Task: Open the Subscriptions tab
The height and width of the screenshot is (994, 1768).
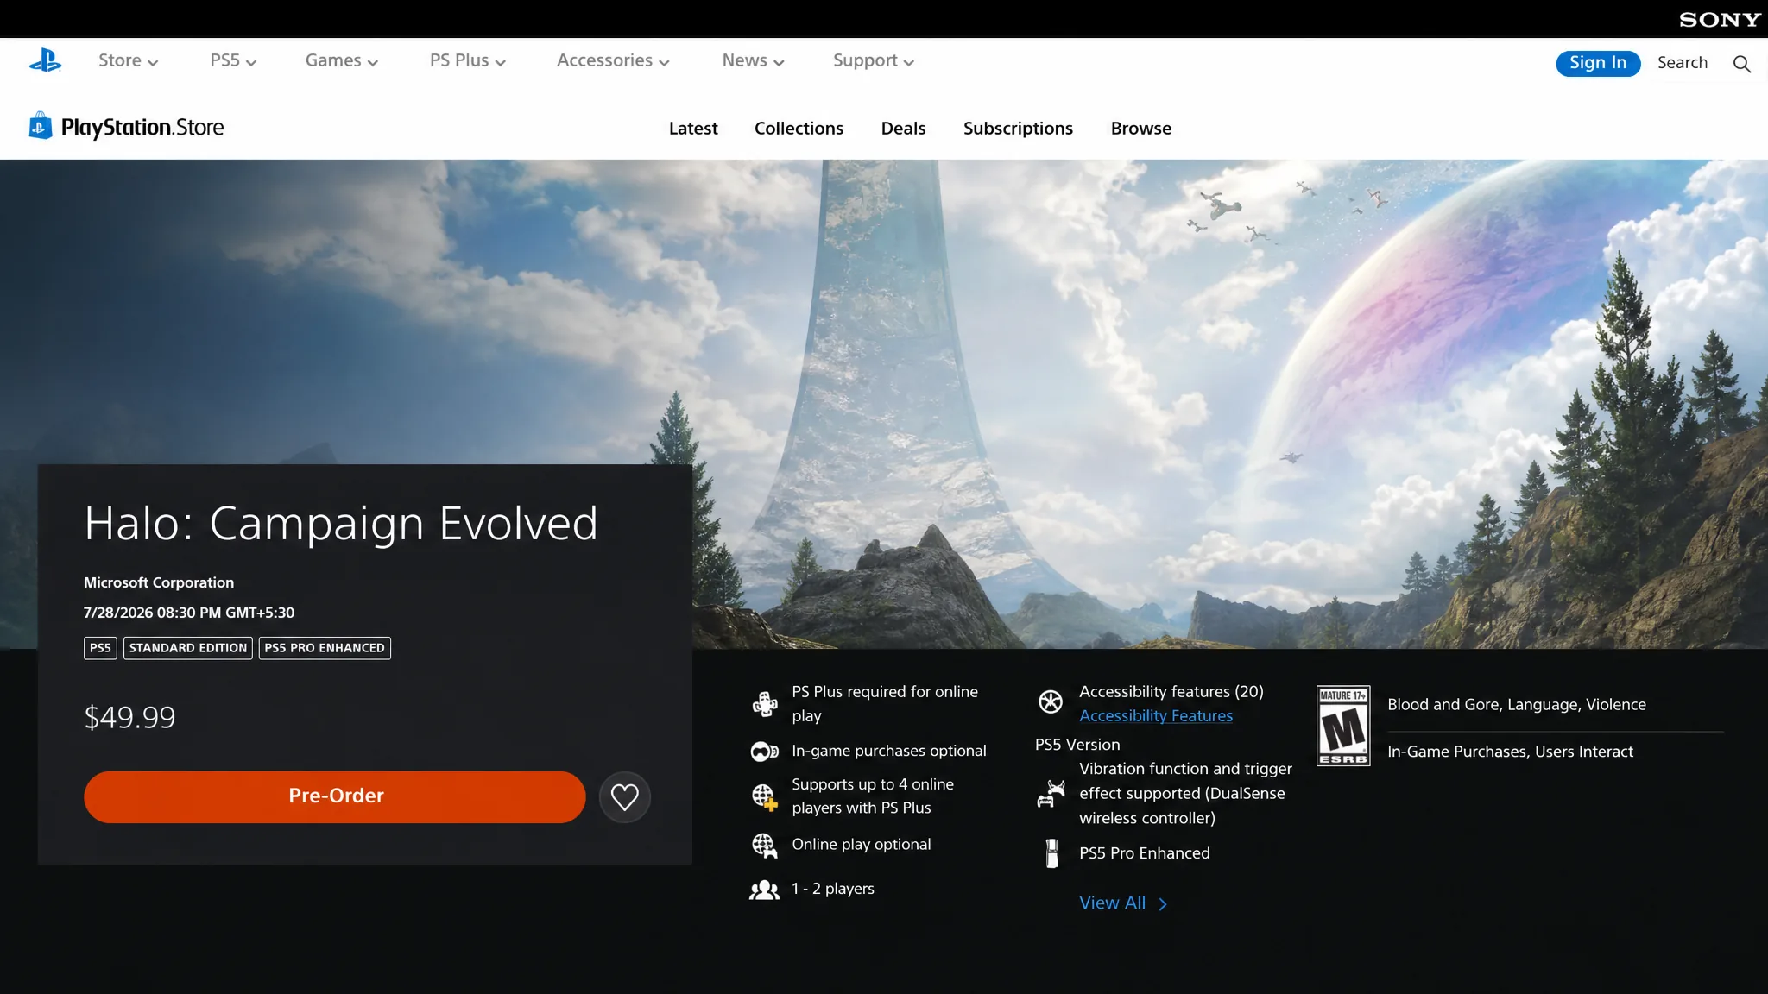Action: click(x=1018, y=129)
